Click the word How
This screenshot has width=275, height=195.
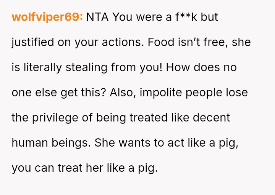pos(175,67)
